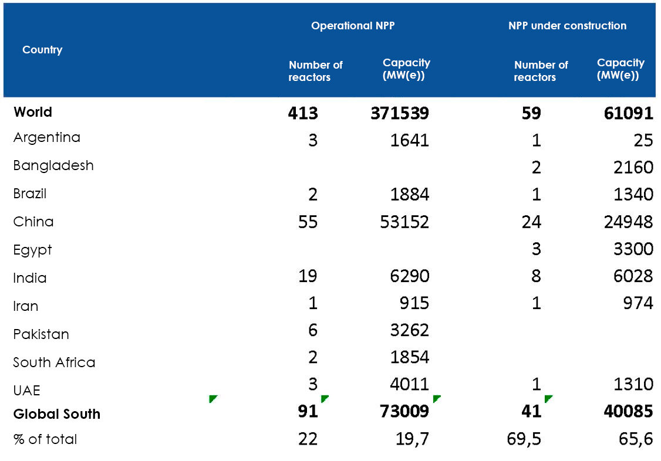Image resolution: width=661 pixels, height=461 pixels.
Task: Click World operational capacity value 371539
Action: pos(399,113)
